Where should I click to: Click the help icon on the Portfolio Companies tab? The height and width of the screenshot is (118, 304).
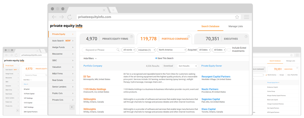click(x=189, y=36)
